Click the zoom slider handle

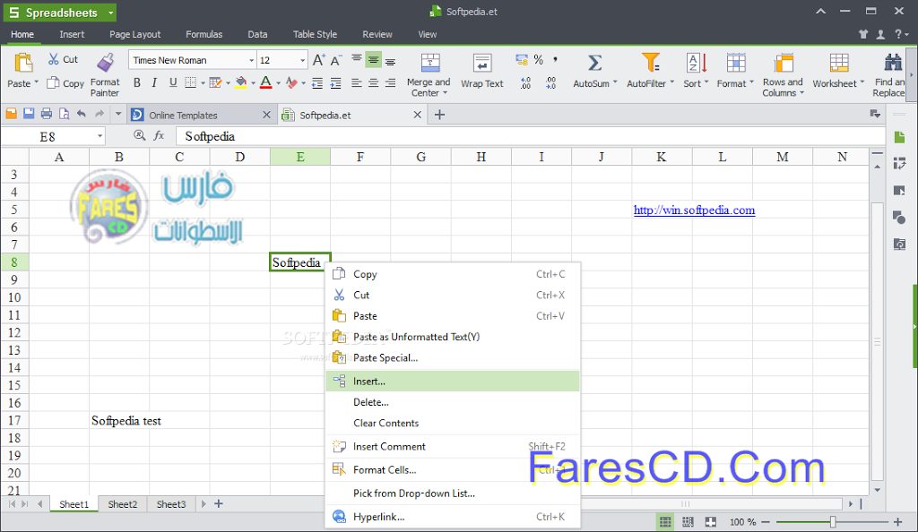833,521
